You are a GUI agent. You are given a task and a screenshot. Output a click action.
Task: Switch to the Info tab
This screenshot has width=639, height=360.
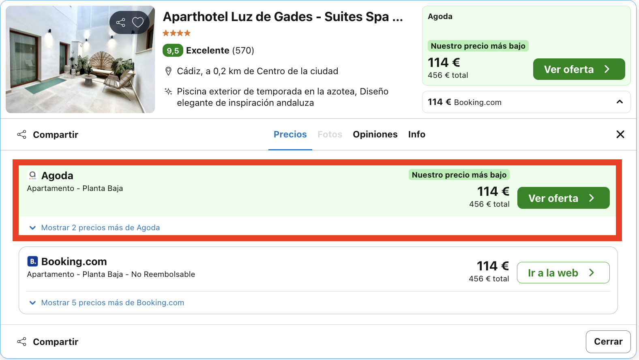click(417, 134)
